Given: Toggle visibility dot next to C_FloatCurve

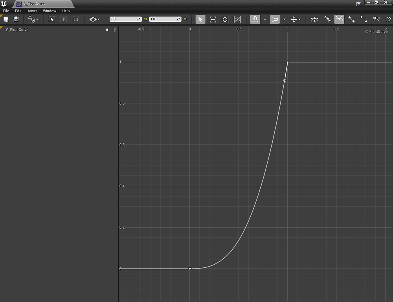Looking at the screenshot, I should point(107,29).
